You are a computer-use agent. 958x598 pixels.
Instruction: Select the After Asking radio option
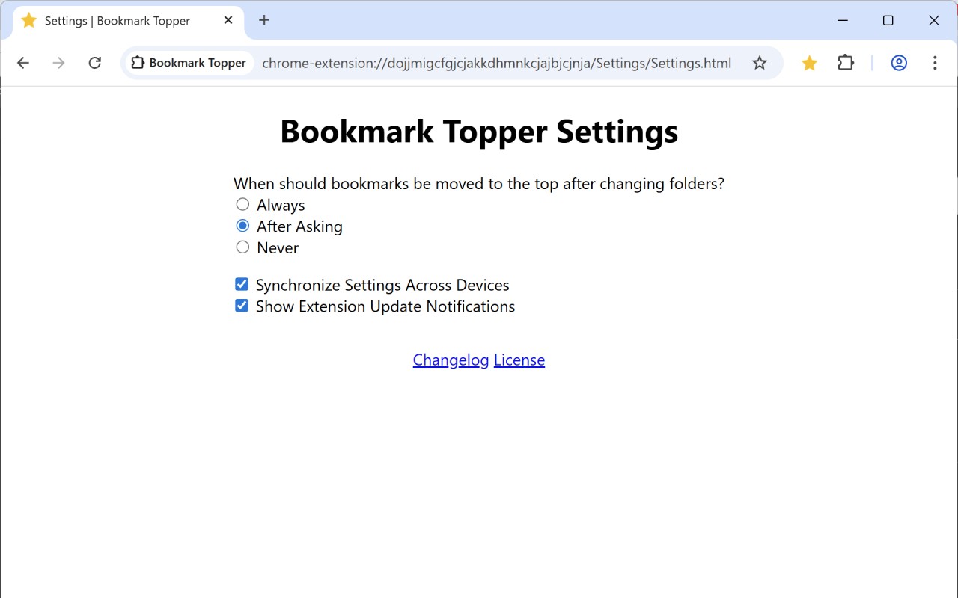pyautogui.click(x=242, y=226)
